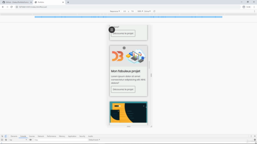Switch to the Elements tab
The height and width of the screenshot is (144, 257).
point(14,136)
